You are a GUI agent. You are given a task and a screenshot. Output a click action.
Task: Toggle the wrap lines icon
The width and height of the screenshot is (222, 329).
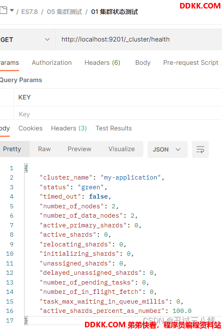[200, 149]
